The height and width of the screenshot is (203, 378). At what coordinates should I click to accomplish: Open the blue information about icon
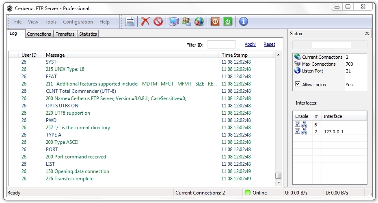(x=244, y=21)
